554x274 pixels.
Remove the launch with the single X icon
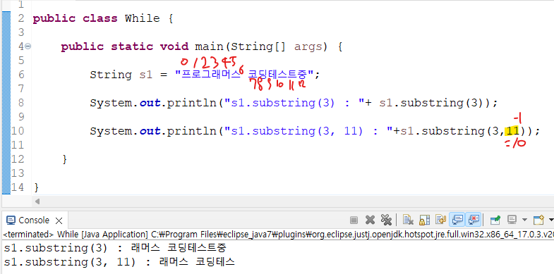[370, 220]
